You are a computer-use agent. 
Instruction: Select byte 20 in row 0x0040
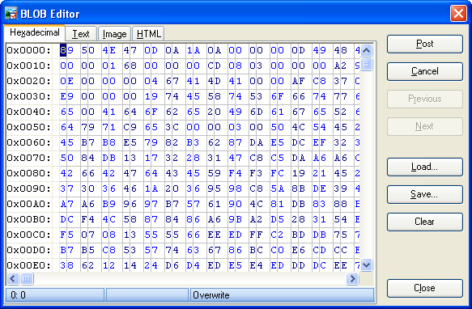click(214, 112)
